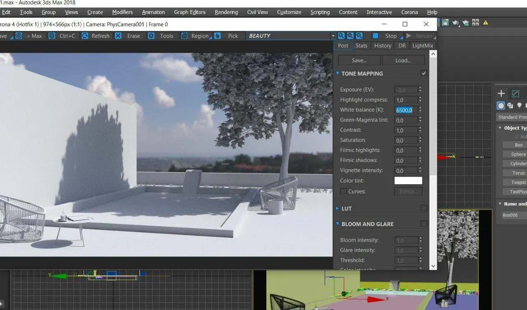Click the Color tint white swatch
The width and height of the screenshot is (527, 310).
coord(408,181)
